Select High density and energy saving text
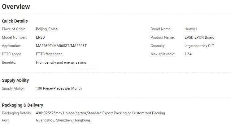 tap(61, 62)
